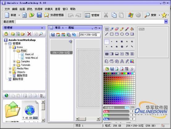The width and height of the screenshot is (171, 129).
Task: Click the red X delete icon in librarian
Action: click(x=29, y=34)
